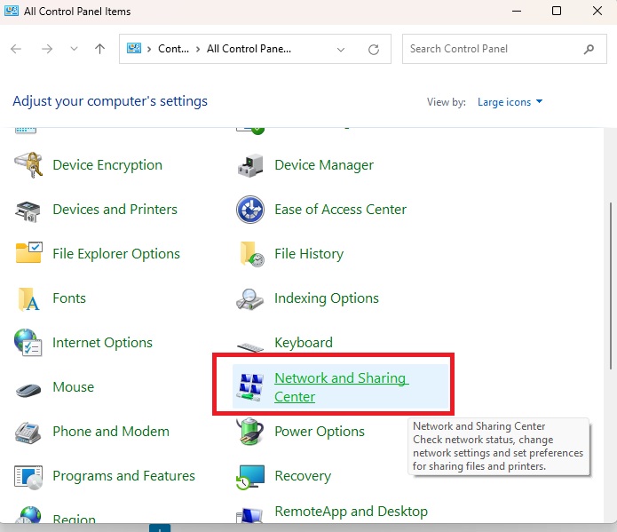
Task: Expand the chevron before All Control Pane... breadcrumb
Action: tap(198, 49)
